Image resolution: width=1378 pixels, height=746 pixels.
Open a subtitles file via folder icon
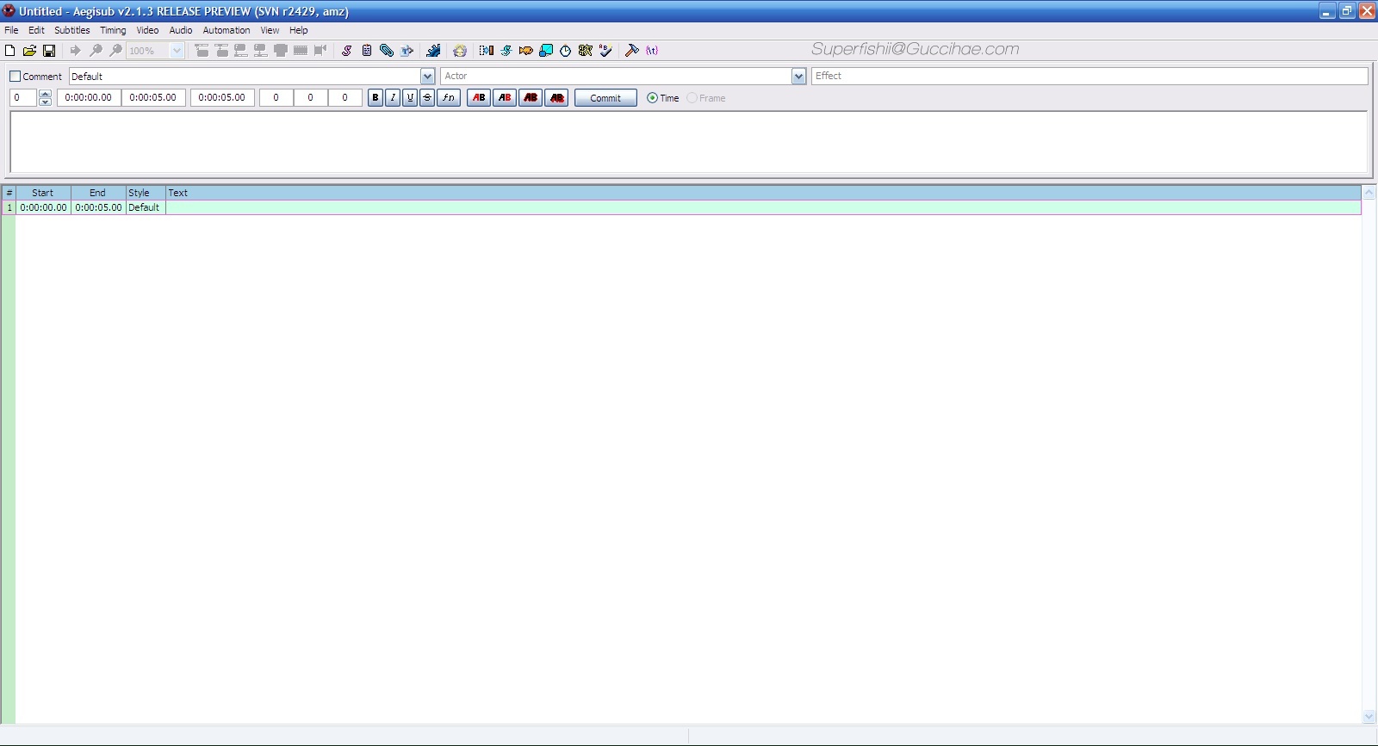pos(29,51)
